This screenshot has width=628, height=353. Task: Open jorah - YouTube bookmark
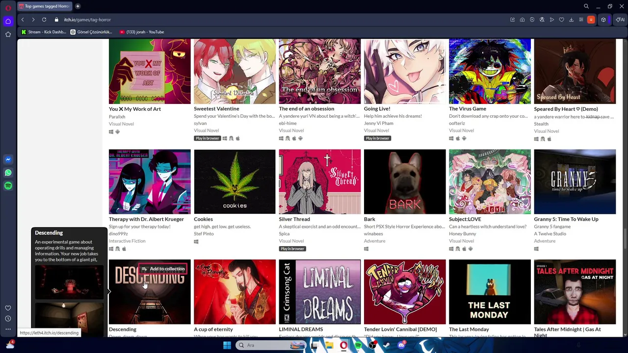[x=142, y=32]
